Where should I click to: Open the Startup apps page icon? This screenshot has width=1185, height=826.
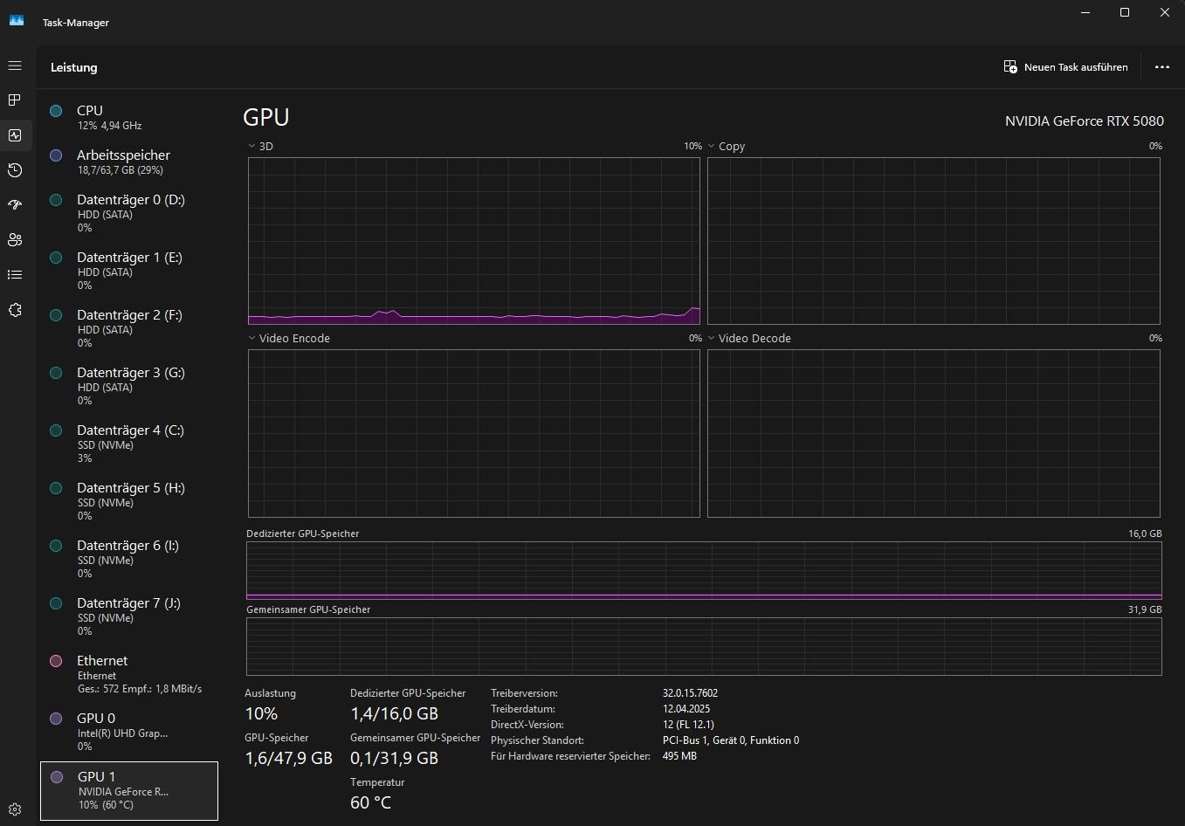15,205
